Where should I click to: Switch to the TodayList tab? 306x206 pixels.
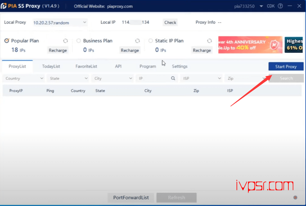point(51,66)
